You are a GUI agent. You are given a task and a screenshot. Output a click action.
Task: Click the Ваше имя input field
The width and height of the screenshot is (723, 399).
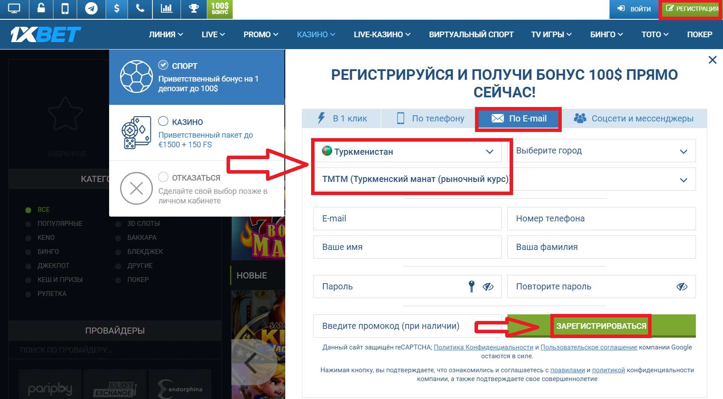point(408,247)
